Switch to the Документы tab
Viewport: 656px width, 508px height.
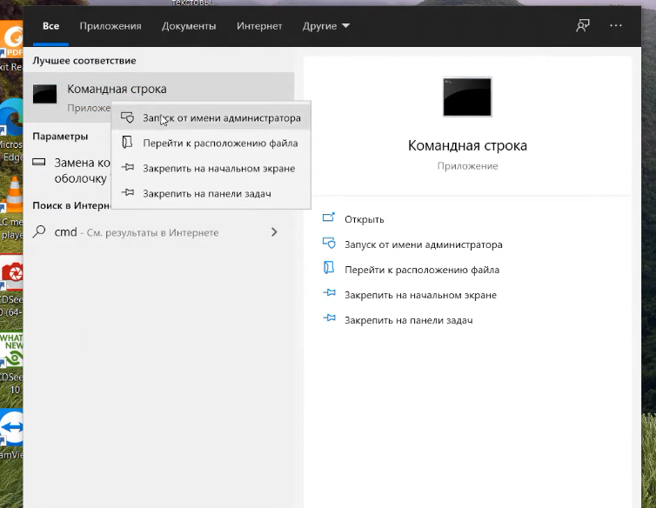tap(189, 26)
